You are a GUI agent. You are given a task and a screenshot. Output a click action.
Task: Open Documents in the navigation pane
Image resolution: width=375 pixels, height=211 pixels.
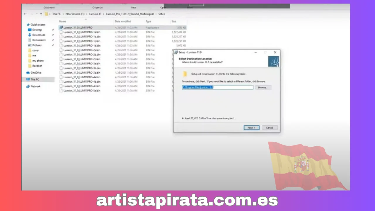(39, 40)
